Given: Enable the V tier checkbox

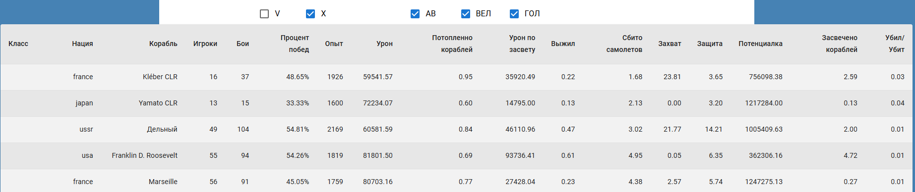Looking at the screenshot, I should click(x=264, y=14).
